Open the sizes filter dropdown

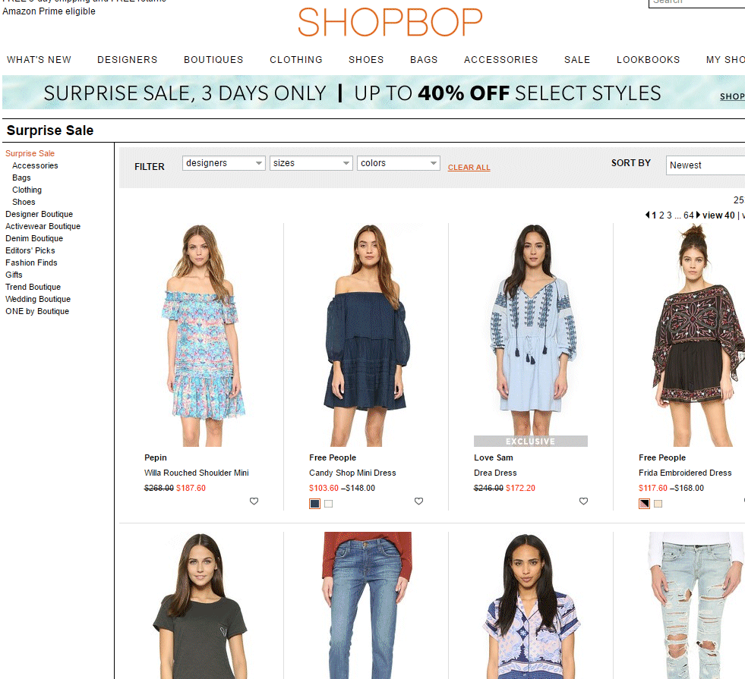pos(311,163)
